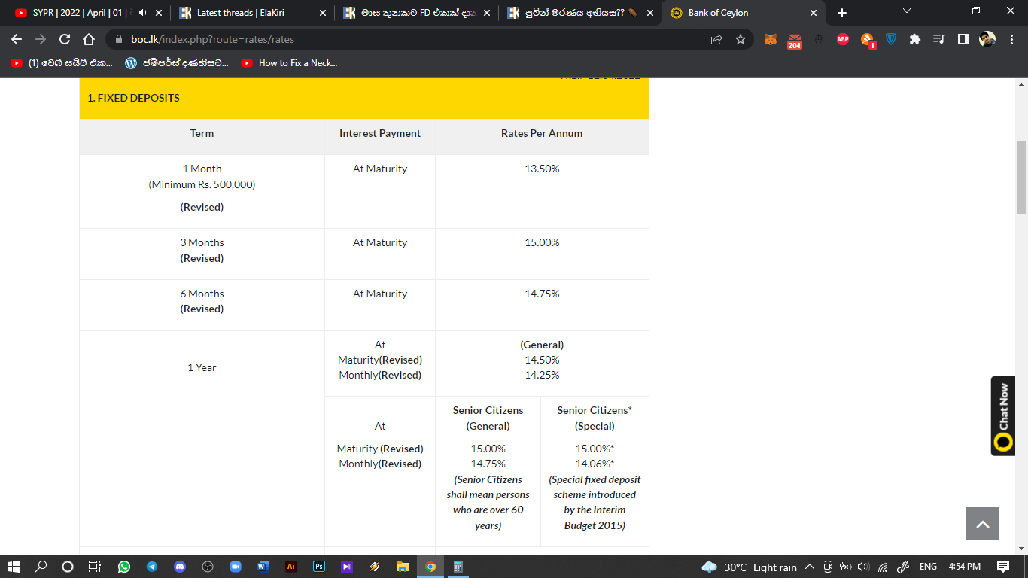1028x578 pixels.
Task: Click the page vertical scrollbar thumb
Action: [1021, 178]
